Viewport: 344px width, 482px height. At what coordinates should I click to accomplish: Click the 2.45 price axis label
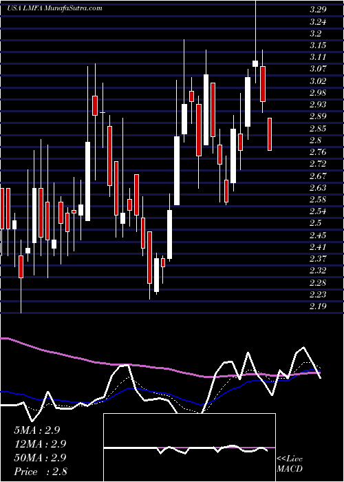click(317, 235)
